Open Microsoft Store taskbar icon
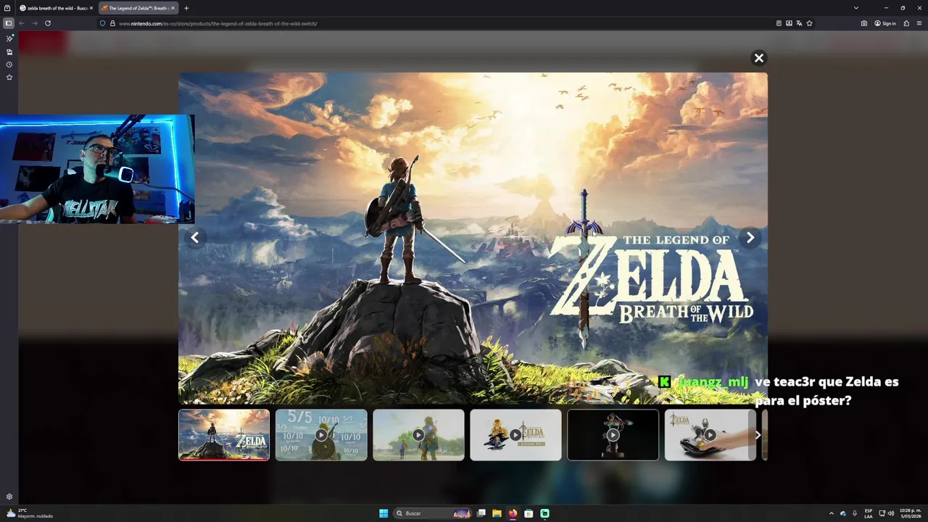This screenshot has width=928, height=522. [529, 513]
